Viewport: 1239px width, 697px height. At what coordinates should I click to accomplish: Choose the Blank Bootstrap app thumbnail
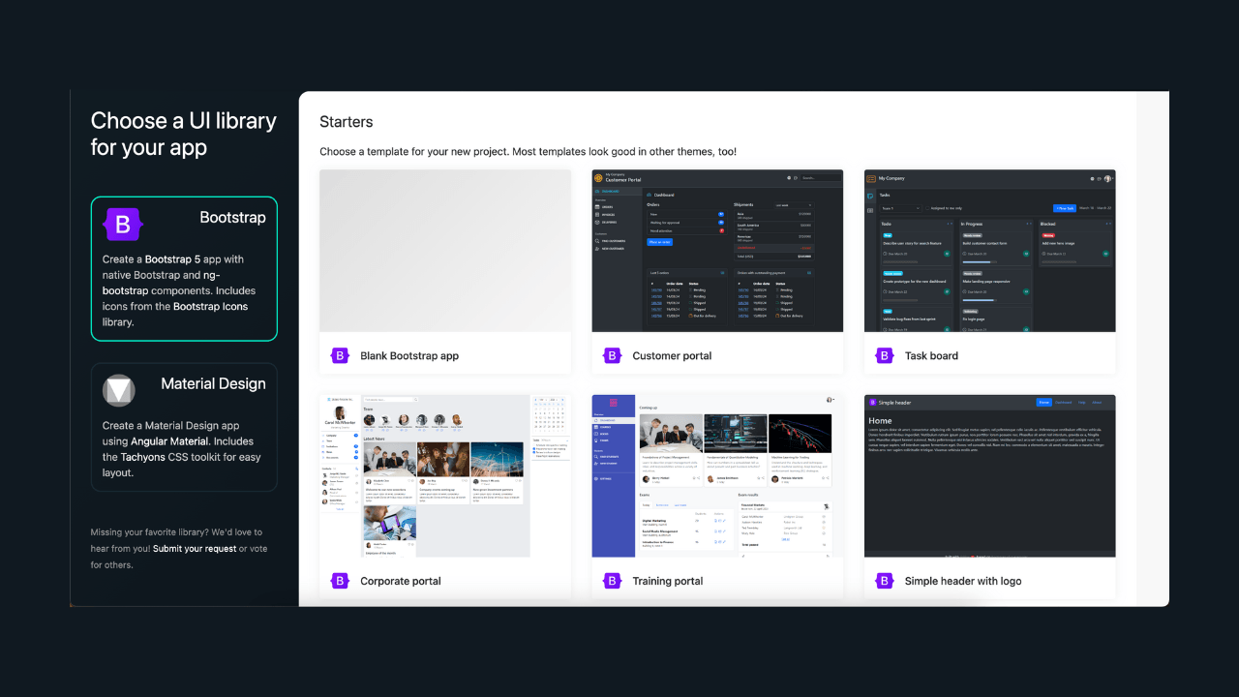445,251
